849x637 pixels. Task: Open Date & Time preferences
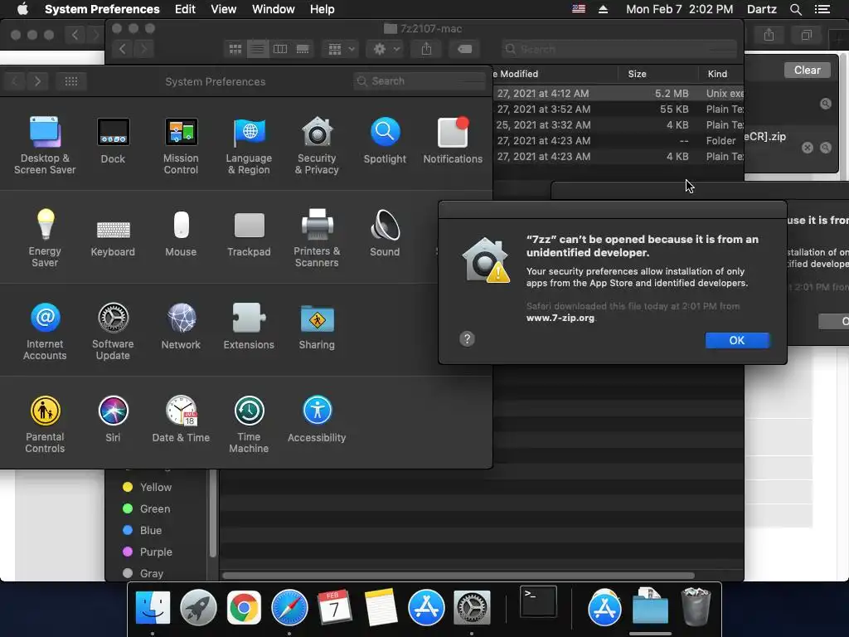pos(181,420)
